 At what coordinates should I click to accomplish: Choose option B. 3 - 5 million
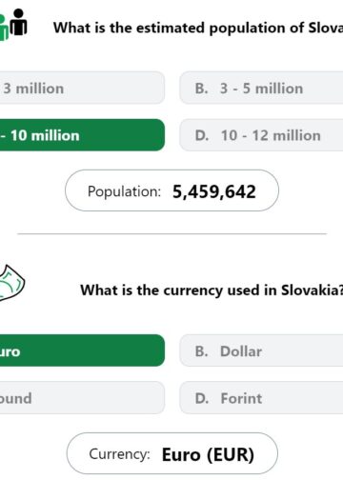pyautogui.click(x=261, y=88)
